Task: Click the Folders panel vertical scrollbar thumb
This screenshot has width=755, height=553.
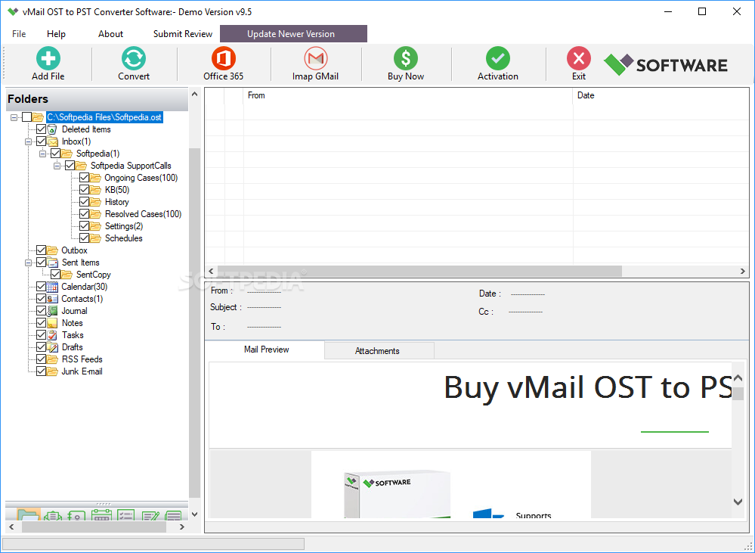Action: 194,323
